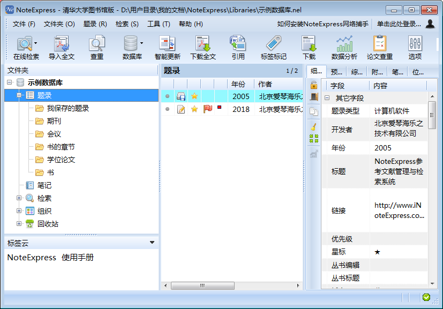The width and height of the screenshot is (443, 309).
Task: Click green status check icon in status bar
Action: pyautogui.click(x=426, y=297)
